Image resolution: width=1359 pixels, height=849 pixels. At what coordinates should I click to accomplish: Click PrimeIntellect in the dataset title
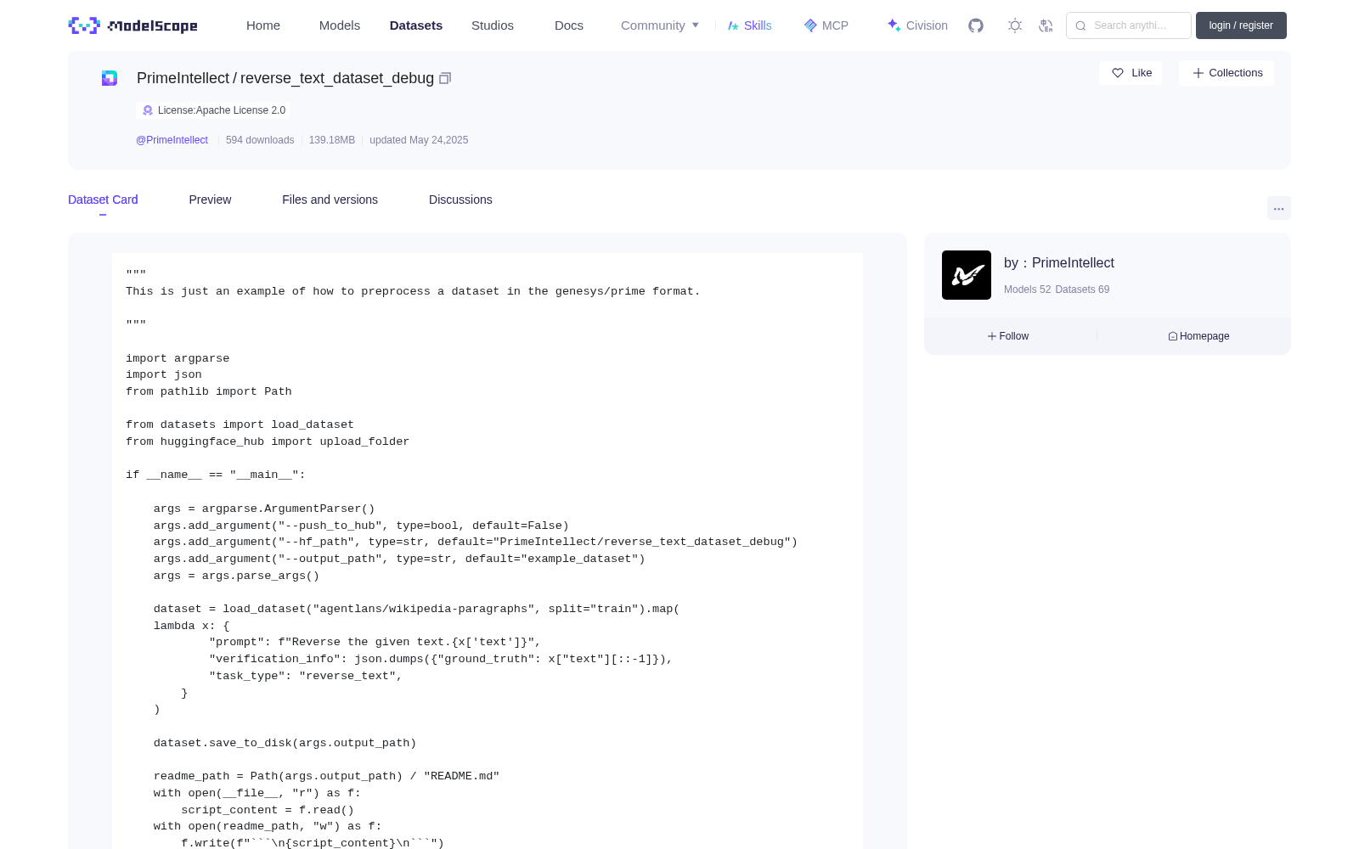point(183,78)
